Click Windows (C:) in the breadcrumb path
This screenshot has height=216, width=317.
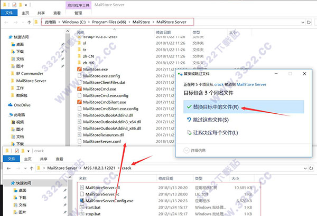click(74, 22)
